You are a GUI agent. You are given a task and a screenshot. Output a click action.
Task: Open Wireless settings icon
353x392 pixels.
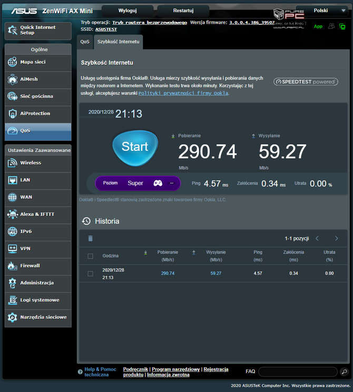12,162
